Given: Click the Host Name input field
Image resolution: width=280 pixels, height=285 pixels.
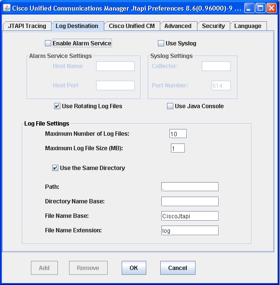Looking at the screenshot, I should coord(115,66).
